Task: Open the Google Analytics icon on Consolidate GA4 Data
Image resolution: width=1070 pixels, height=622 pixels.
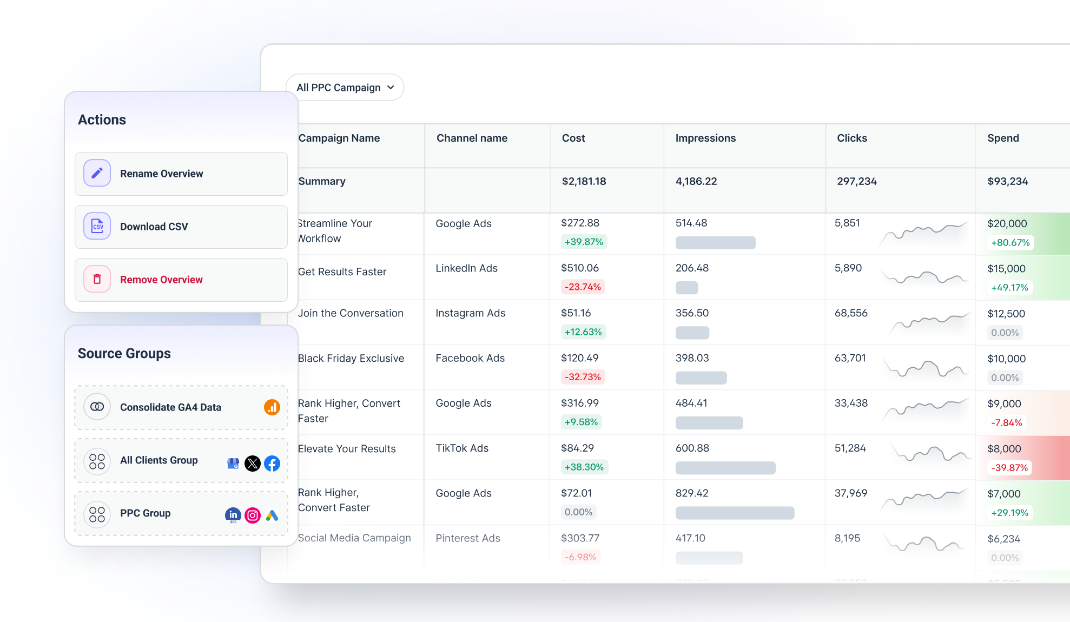Action: [273, 407]
